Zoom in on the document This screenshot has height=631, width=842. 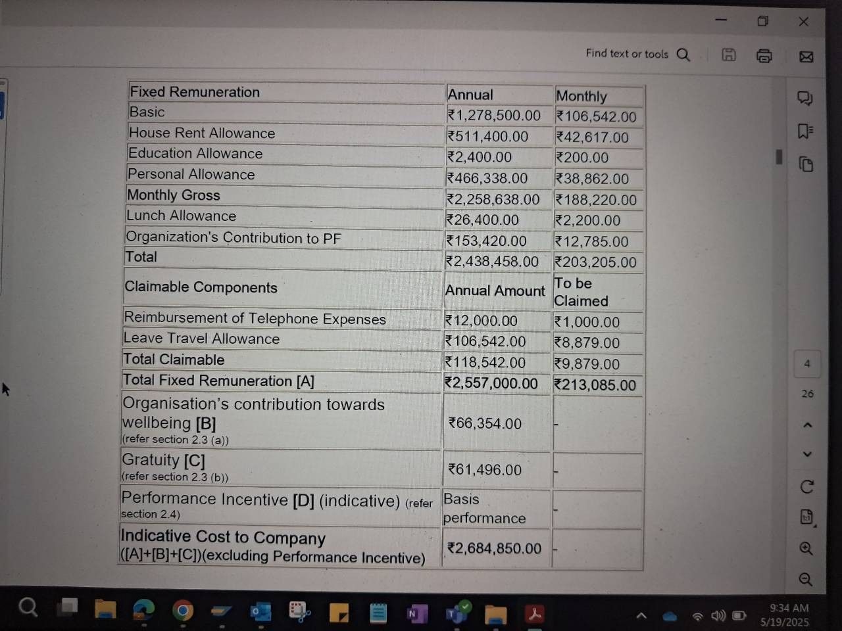[806, 548]
